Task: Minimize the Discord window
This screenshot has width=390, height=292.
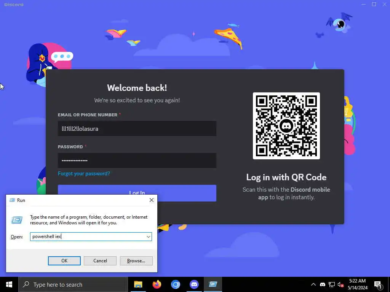Action: [364, 4]
